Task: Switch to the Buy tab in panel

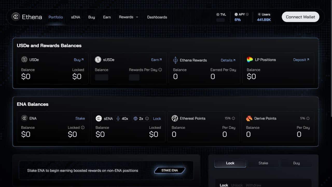Action: click(x=296, y=163)
